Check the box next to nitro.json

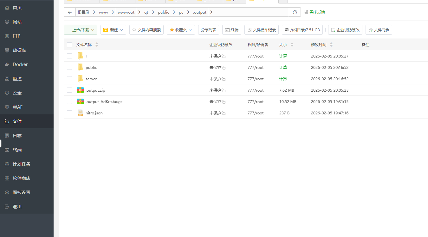(x=69, y=113)
